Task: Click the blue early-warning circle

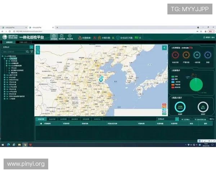Action: 208,55
